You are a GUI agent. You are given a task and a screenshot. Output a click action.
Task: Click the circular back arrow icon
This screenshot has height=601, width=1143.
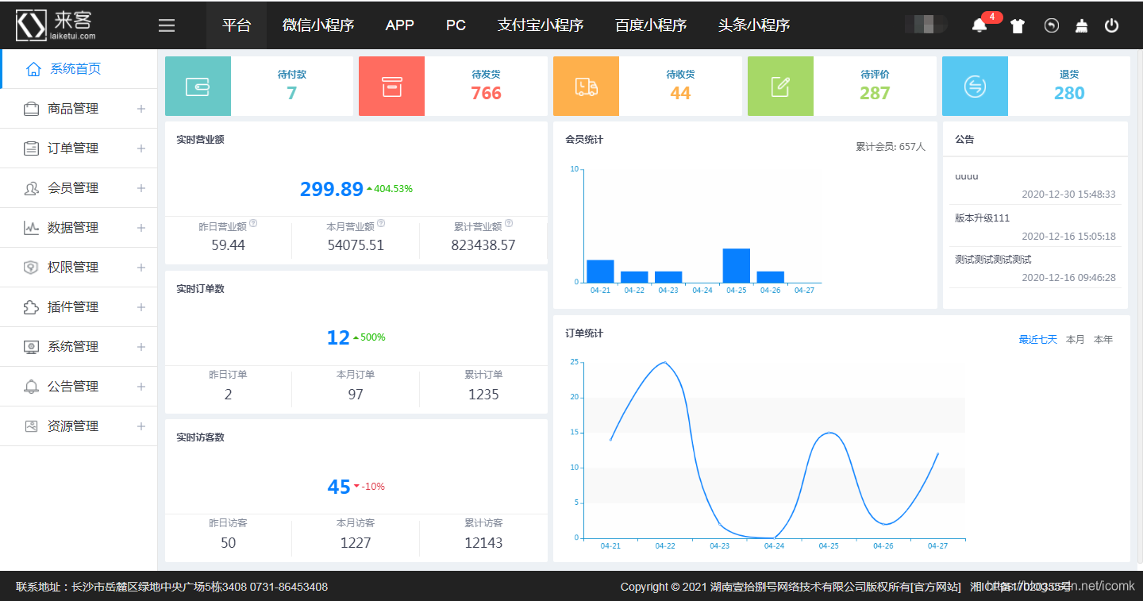1052,25
